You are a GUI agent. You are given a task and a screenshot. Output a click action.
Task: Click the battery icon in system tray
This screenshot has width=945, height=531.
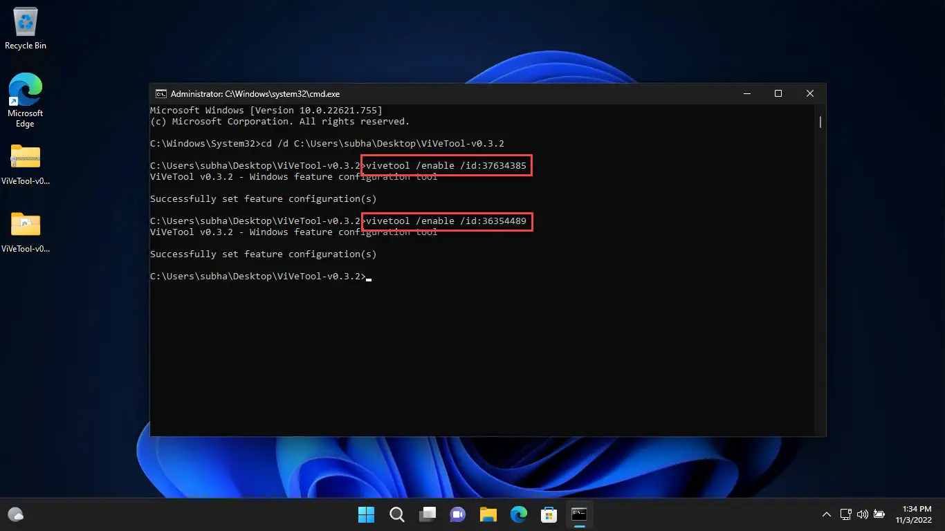point(879,514)
